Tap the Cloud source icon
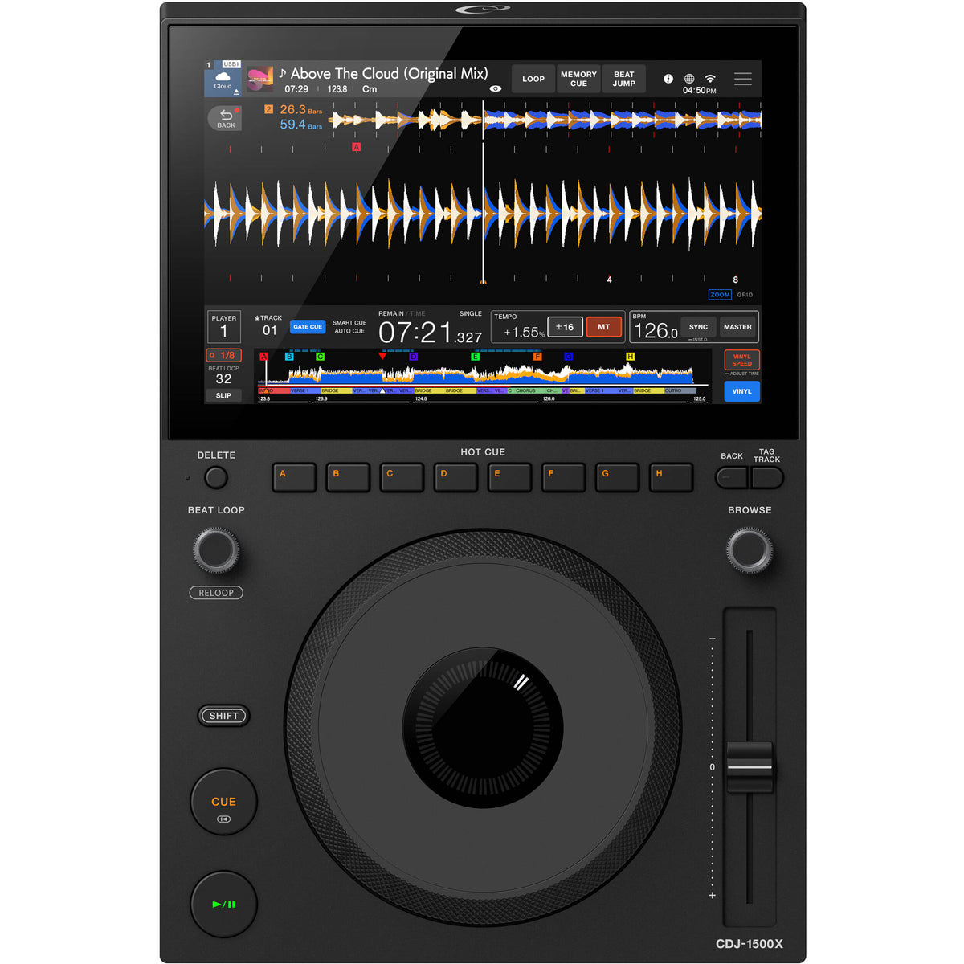Image resolution: width=964 pixels, height=964 pixels. pos(223,80)
